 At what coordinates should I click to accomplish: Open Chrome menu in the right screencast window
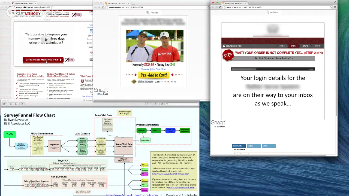(335, 7)
